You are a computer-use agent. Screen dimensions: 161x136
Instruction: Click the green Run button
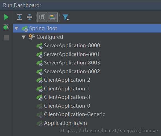(x=6, y=17)
